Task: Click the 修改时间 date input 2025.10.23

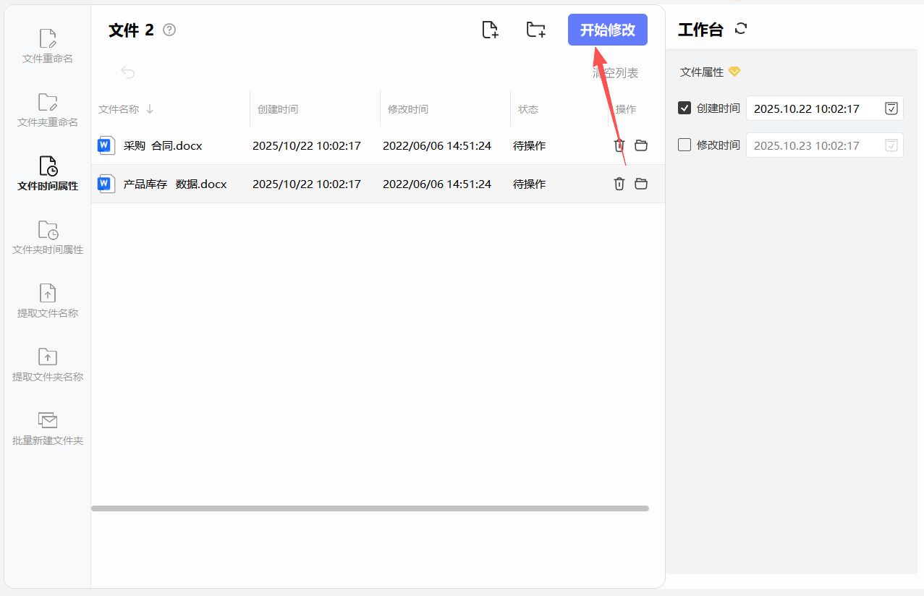Action: click(825, 145)
